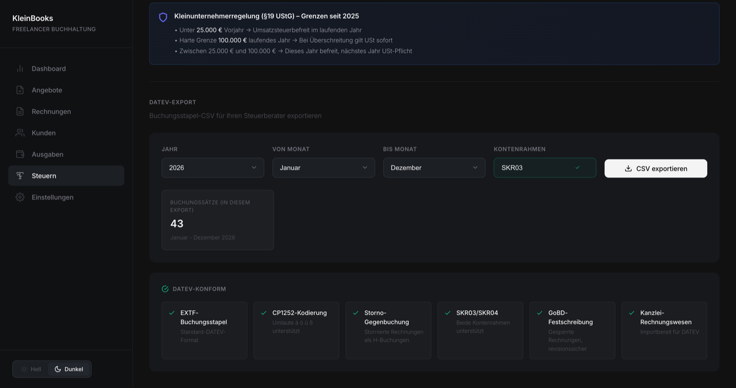Switch to Hell light theme
736x388 pixels.
coord(31,369)
